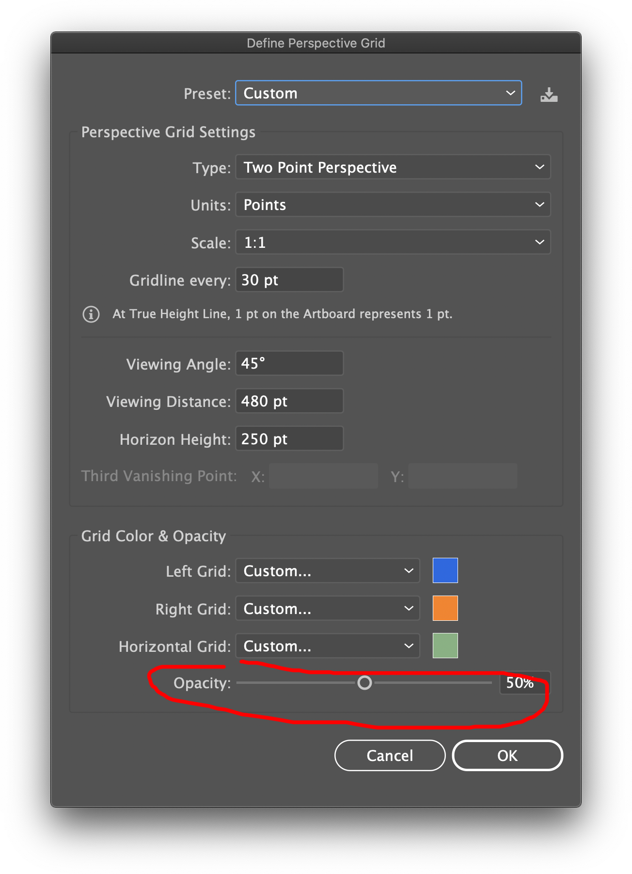632x874 pixels.
Task: Select the Viewing Distance field
Action: [x=289, y=401]
